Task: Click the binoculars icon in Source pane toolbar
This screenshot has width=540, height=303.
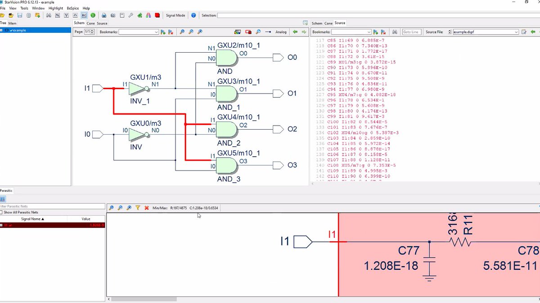Action: (395, 32)
